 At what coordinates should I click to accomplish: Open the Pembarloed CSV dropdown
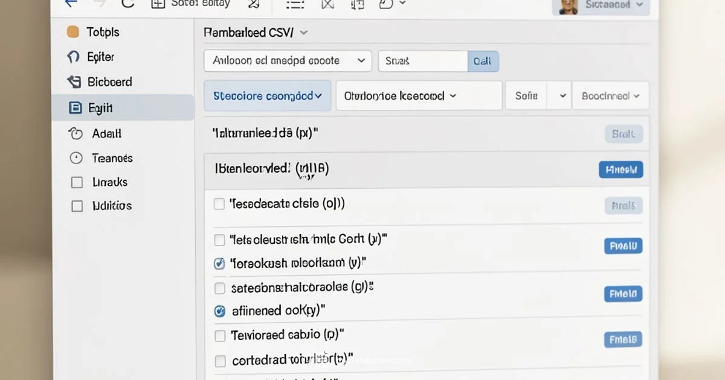point(255,32)
